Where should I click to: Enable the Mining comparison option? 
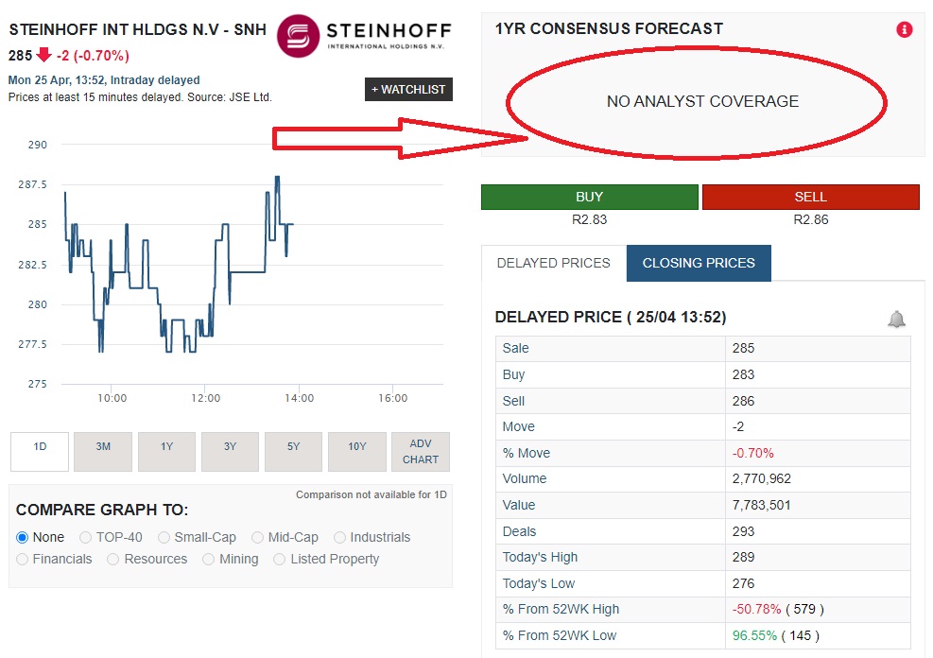click(x=208, y=559)
